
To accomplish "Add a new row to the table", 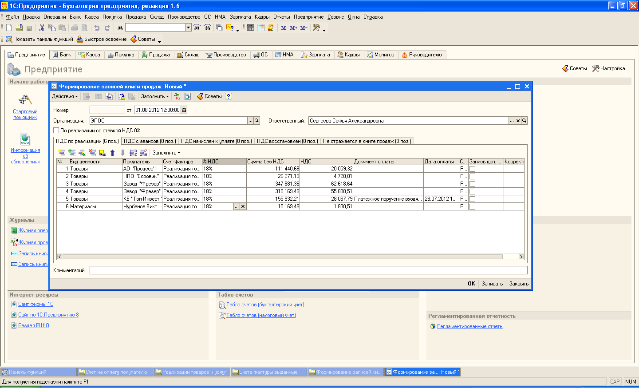I will click(x=62, y=153).
